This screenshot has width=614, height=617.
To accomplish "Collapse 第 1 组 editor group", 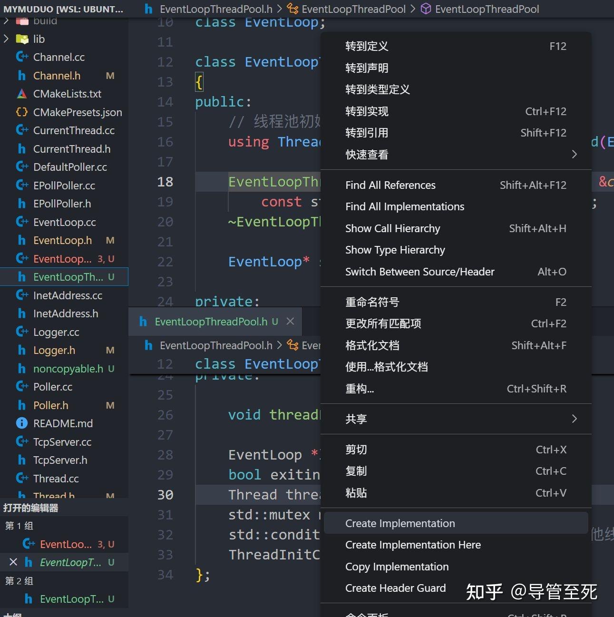I will 19,526.
